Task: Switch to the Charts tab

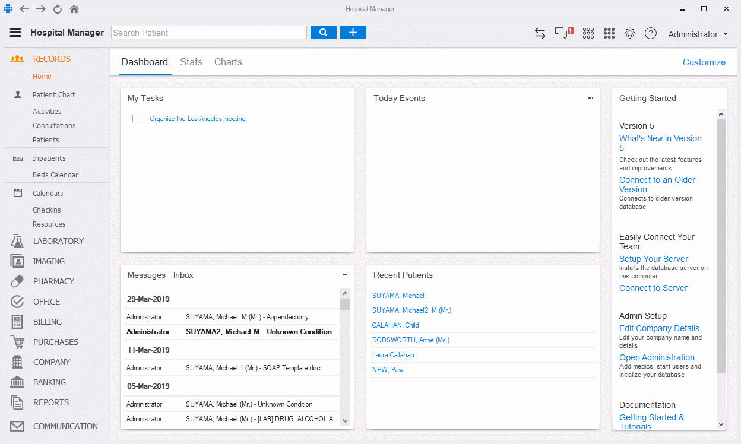Action: pyautogui.click(x=228, y=62)
